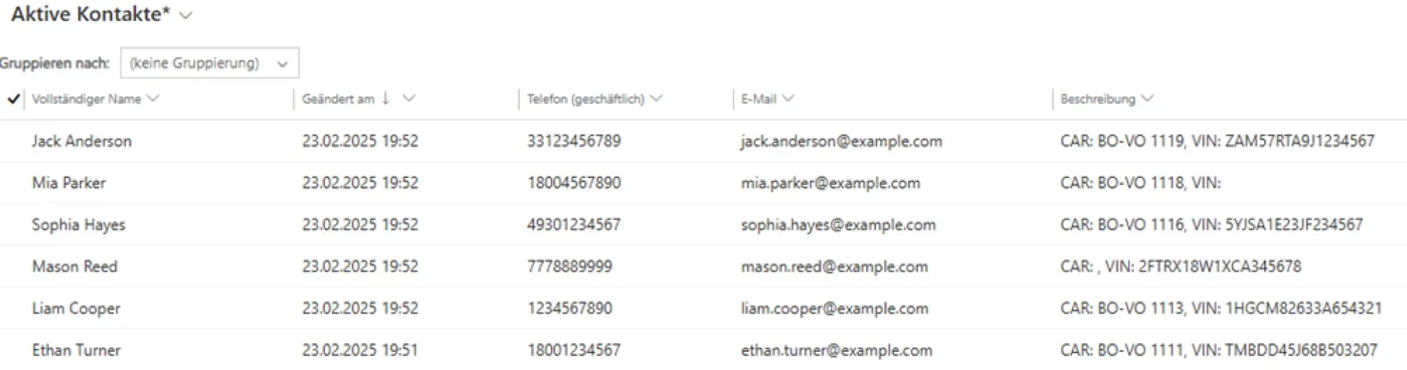
Task: Open the Gruppieren nach combo box
Action: pyautogui.click(x=210, y=63)
